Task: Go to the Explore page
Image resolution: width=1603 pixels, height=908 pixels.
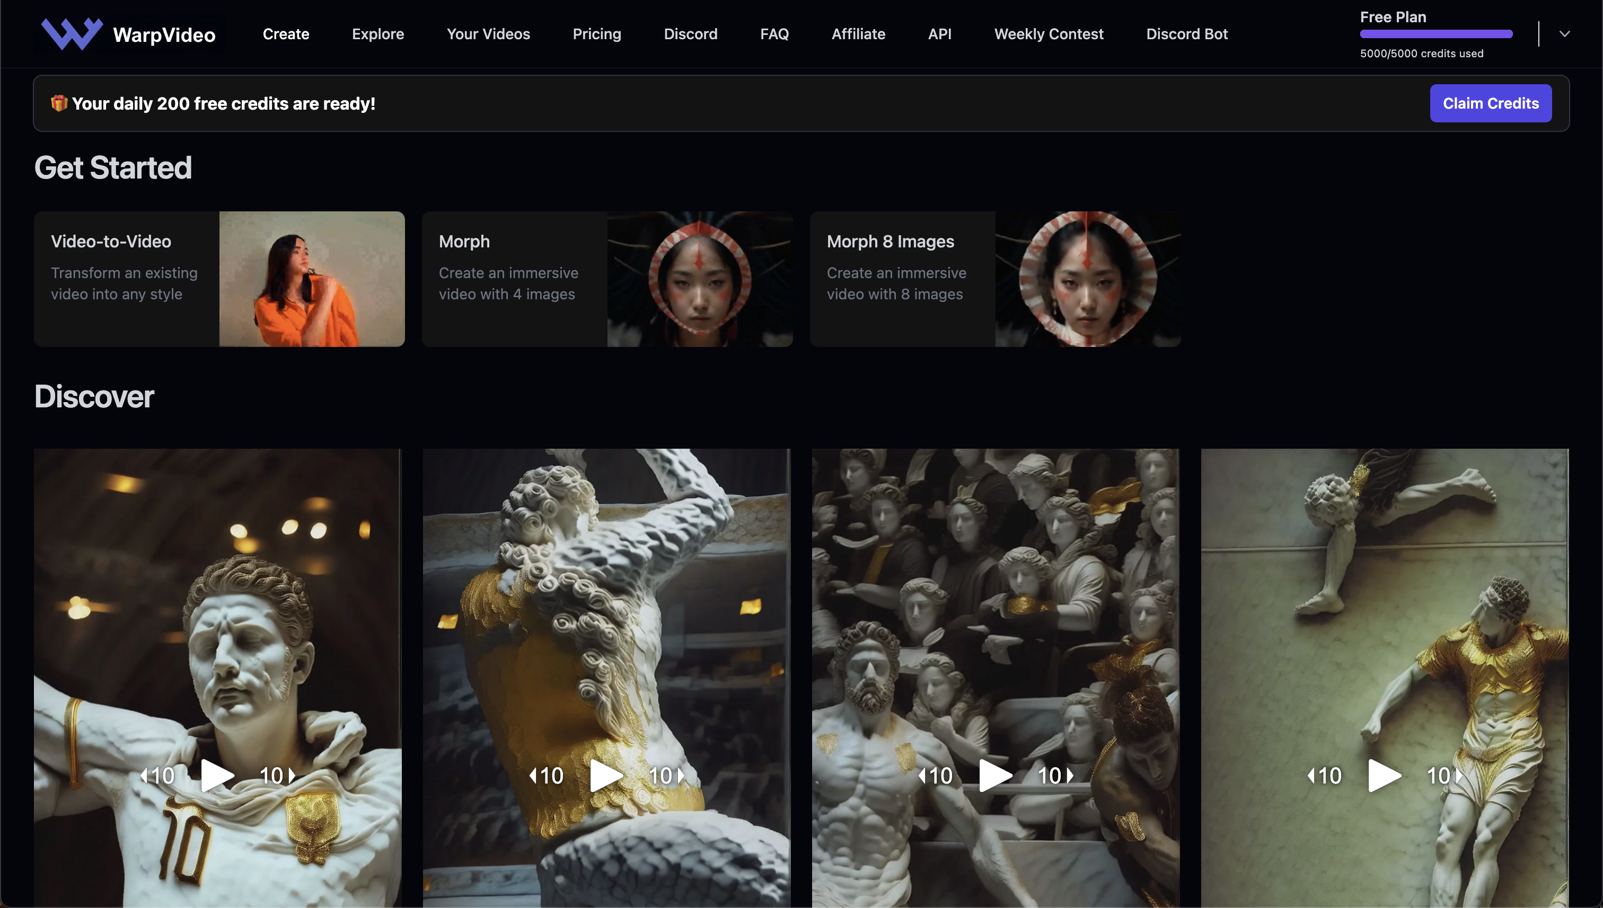Action: [x=377, y=34]
